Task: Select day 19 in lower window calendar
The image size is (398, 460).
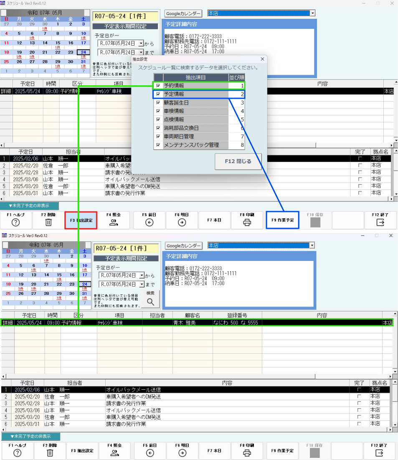Action: tap(21, 284)
